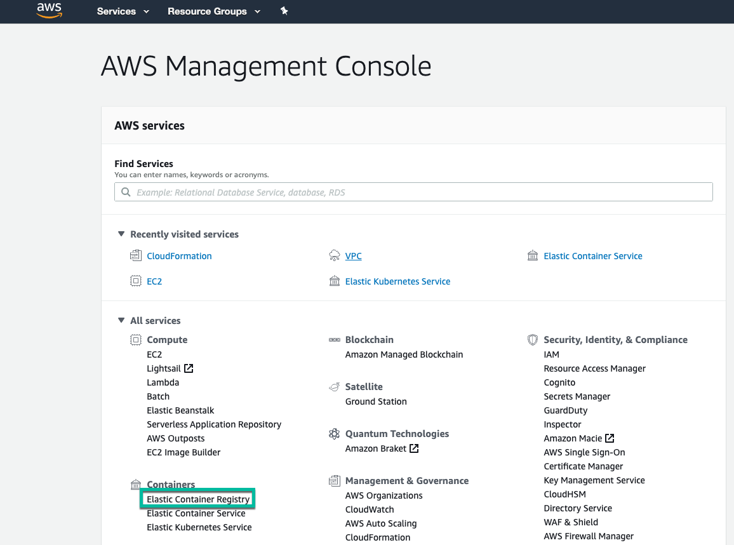Open the Services menu
Image resolution: width=734 pixels, height=545 pixels.
117,11
